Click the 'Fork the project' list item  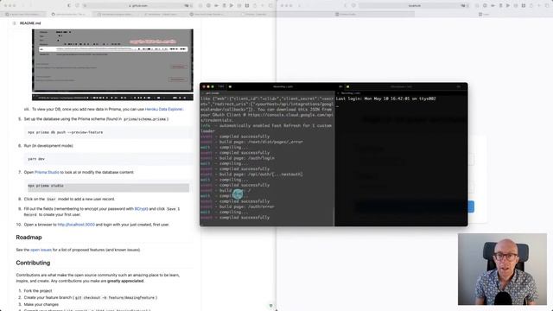pyautogui.click(x=38, y=291)
